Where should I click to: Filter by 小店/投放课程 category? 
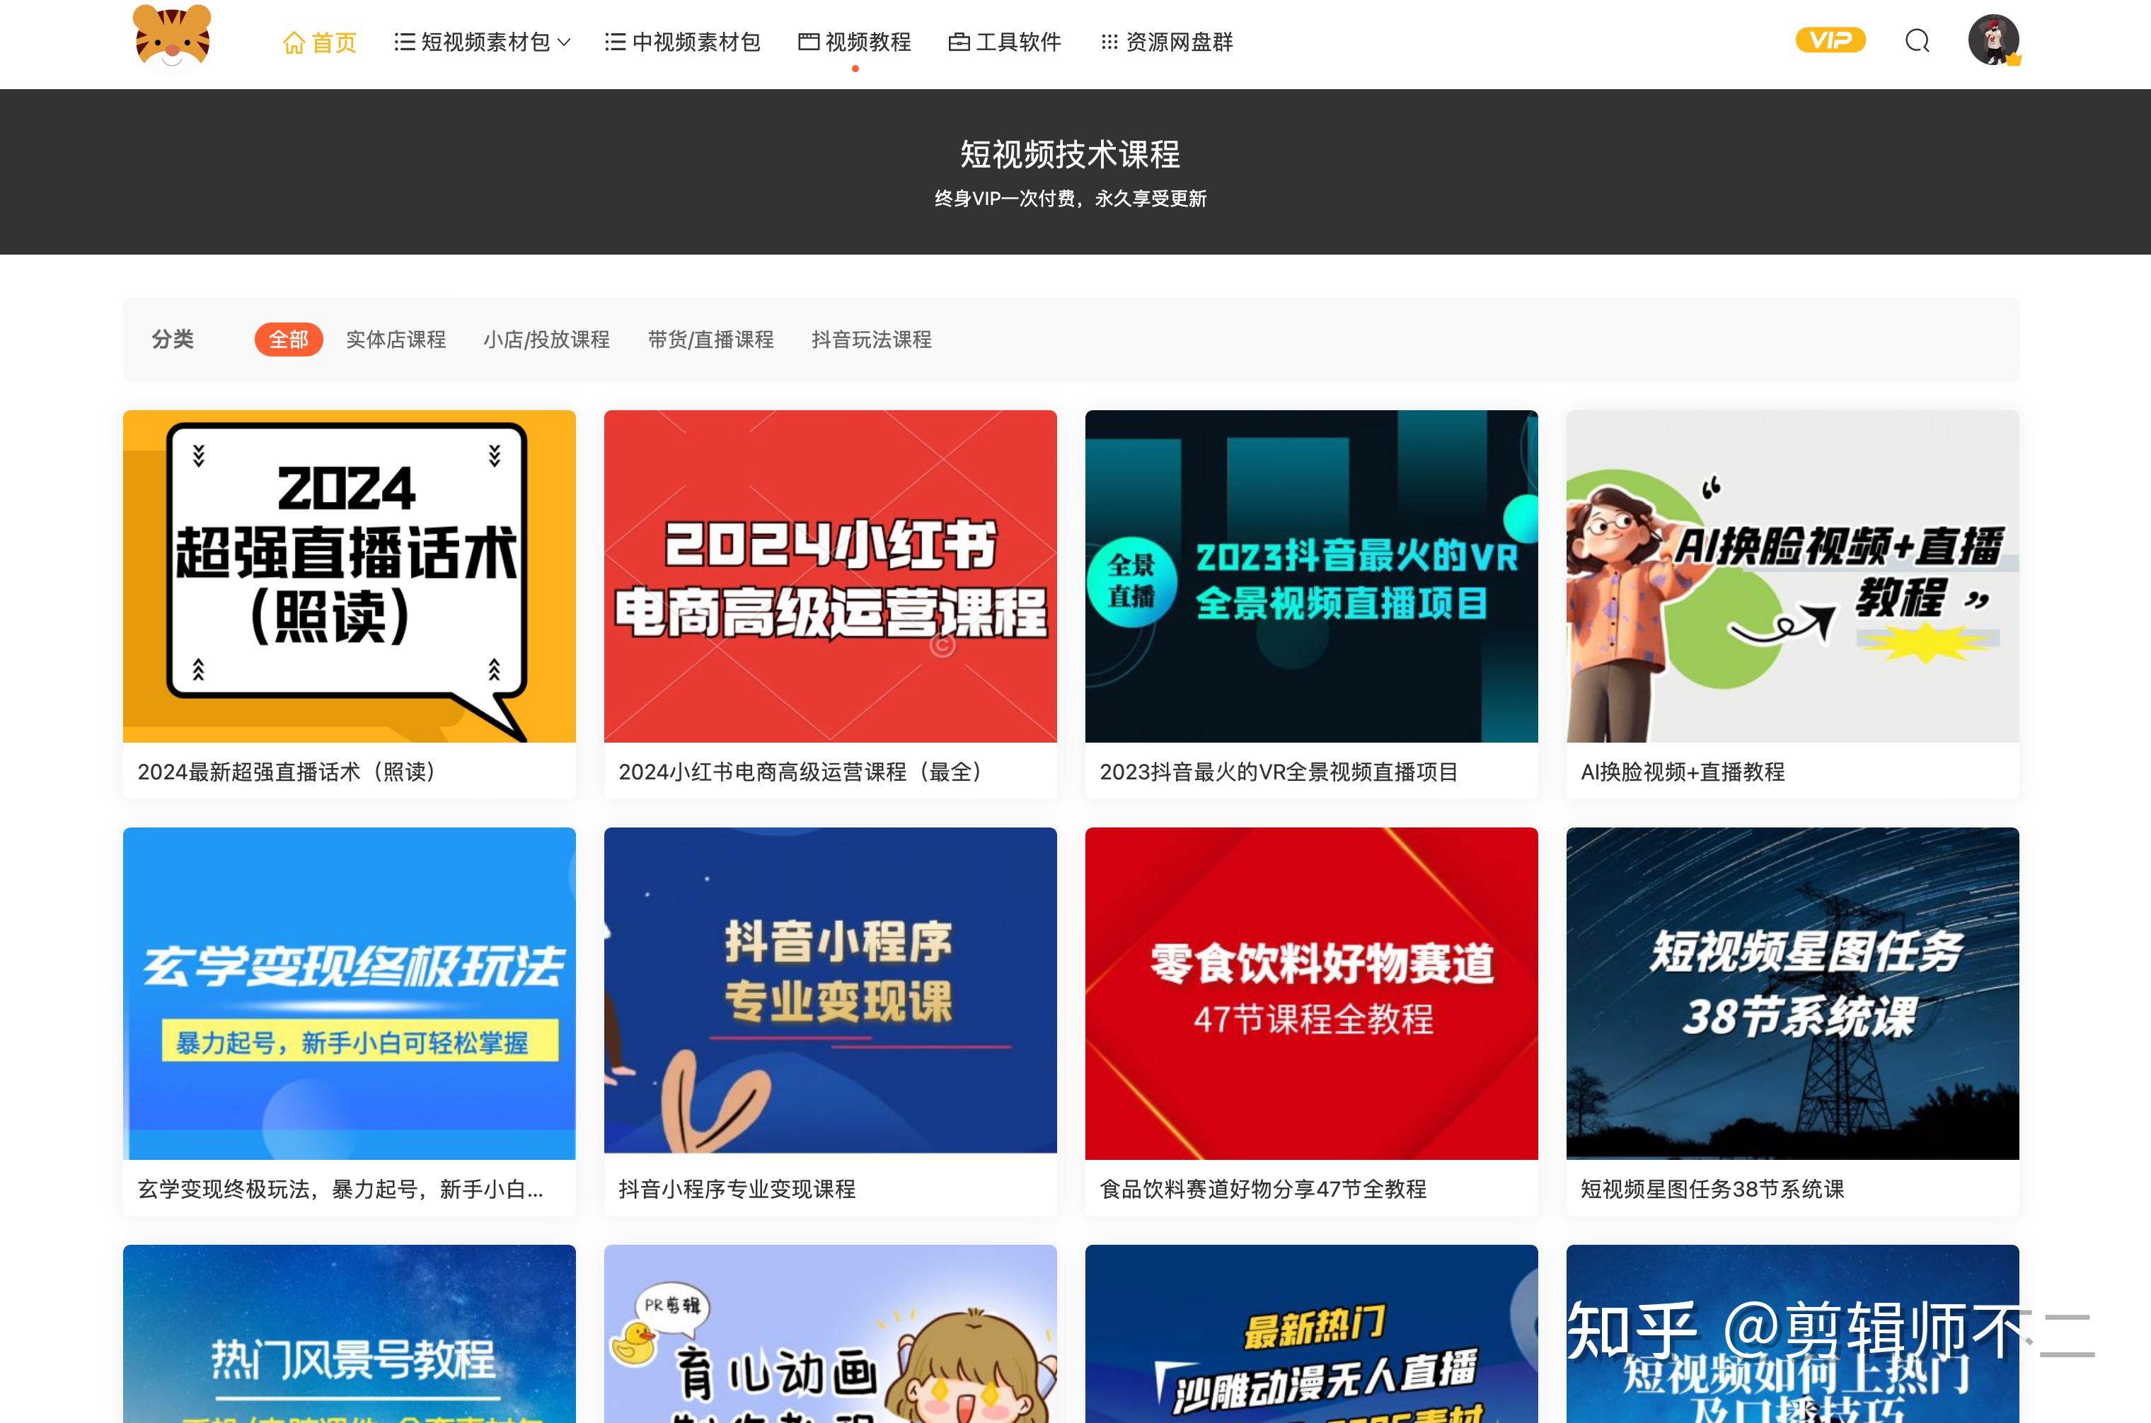click(547, 339)
